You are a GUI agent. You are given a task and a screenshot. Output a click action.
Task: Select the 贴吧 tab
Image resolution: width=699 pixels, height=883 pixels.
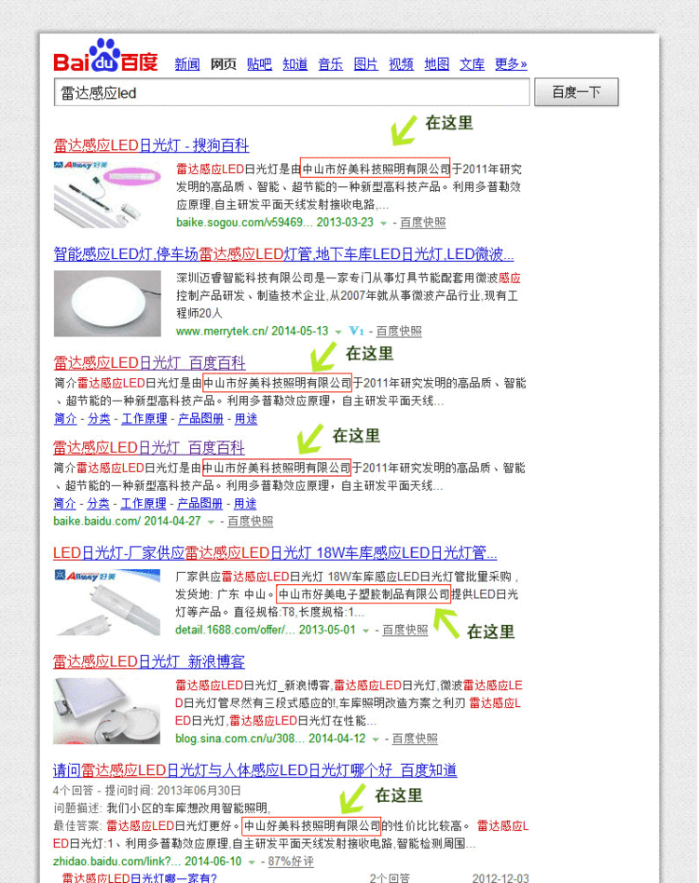coord(259,64)
